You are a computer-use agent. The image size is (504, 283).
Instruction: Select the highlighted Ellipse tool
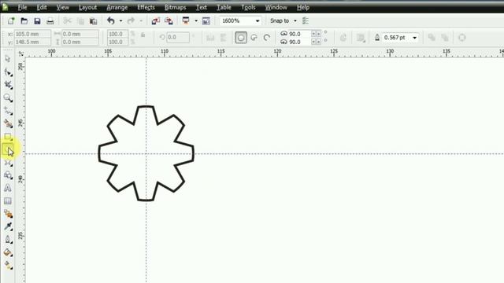(x=8, y=150)
